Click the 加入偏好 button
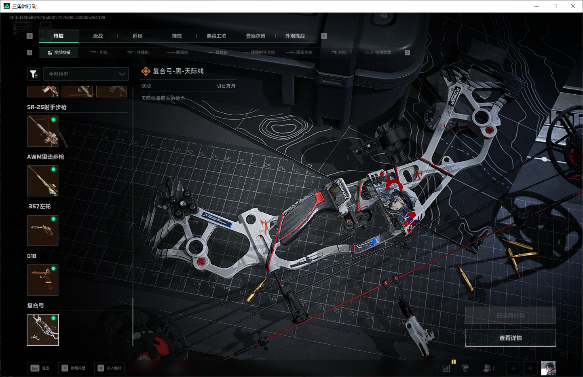The height and width of the screenshot is (377, 583). (x=110, y=368)
